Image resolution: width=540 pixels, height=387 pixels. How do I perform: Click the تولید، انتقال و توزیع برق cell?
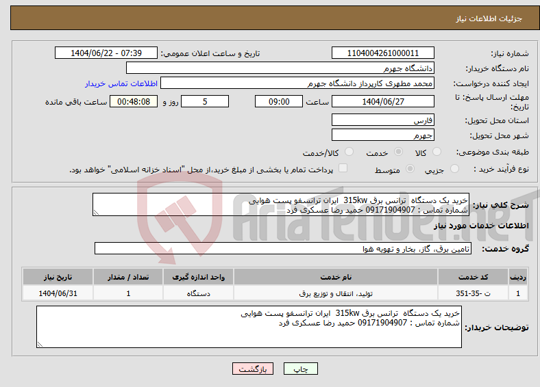coord(336,293)
